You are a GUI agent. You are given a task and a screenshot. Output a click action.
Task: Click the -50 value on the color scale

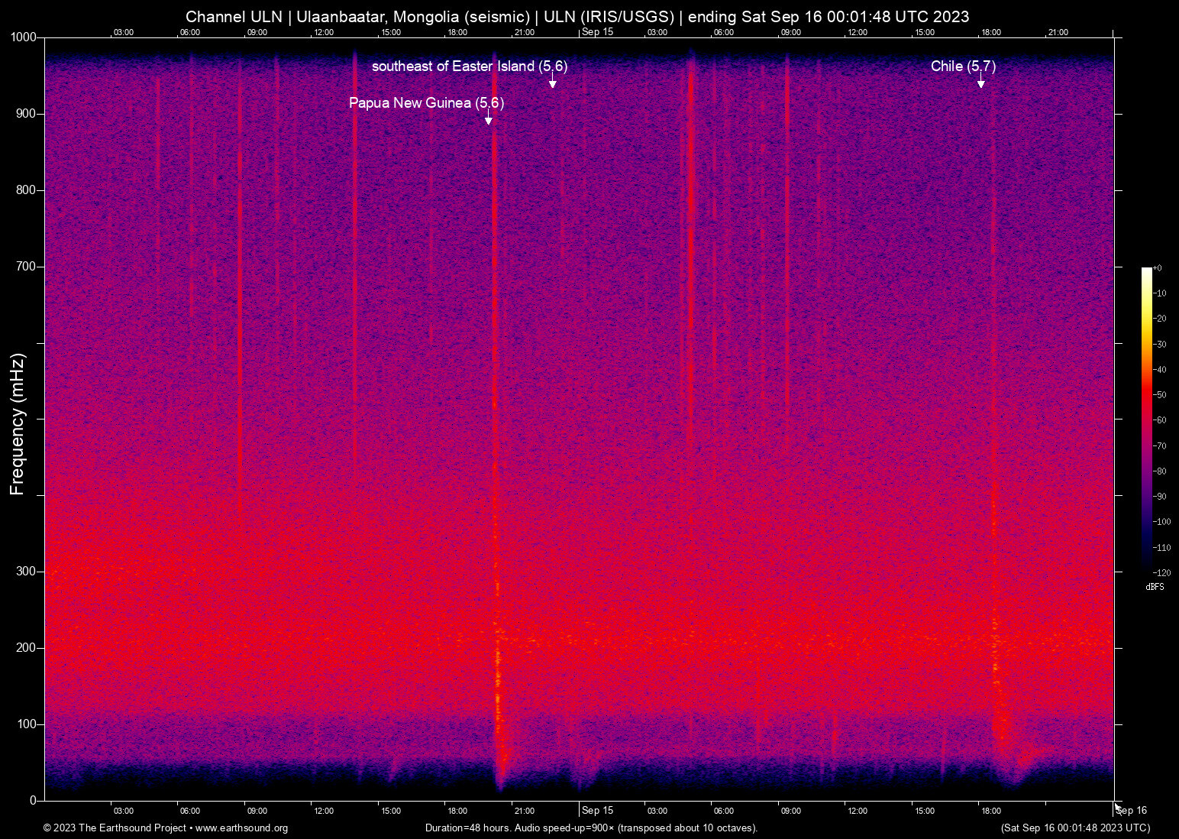(1160, 395)
